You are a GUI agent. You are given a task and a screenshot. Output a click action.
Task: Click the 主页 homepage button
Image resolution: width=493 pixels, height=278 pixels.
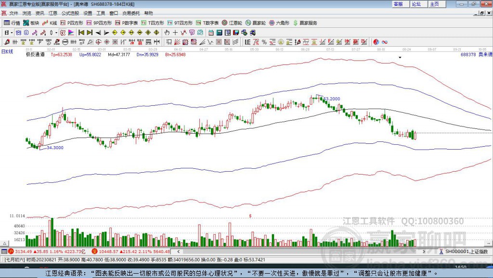click(x=435, y=4)
